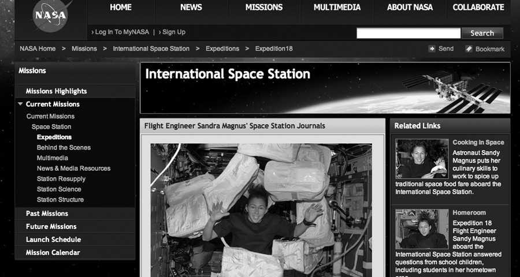Expand Past Missions section

pos(47,214)
